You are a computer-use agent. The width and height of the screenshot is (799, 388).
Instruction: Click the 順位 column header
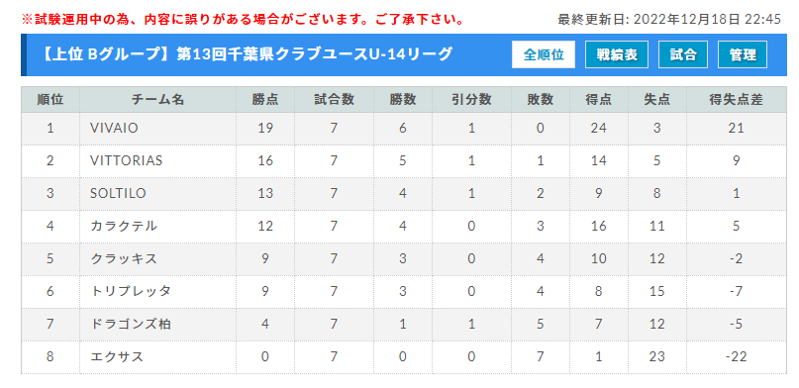coord(50,100)
